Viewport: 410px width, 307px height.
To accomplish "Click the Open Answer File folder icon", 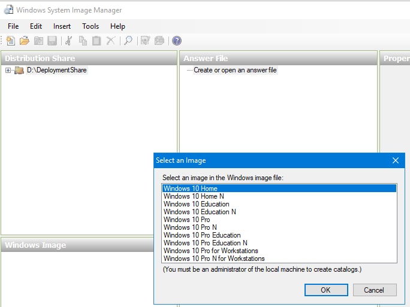I will pyautogui.click(x=25, y=41).
